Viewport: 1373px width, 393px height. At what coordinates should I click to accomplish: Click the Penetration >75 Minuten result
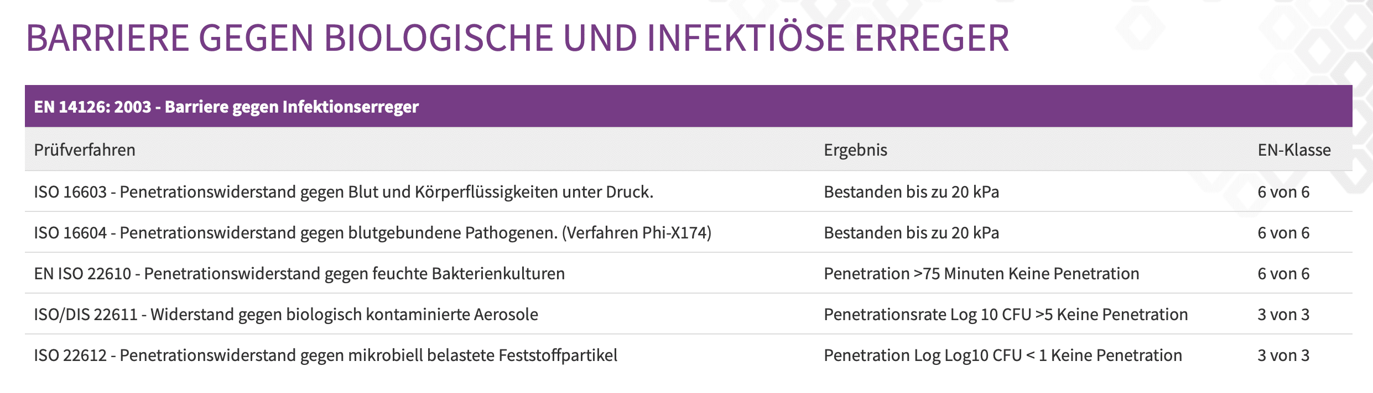pos(981,274)
